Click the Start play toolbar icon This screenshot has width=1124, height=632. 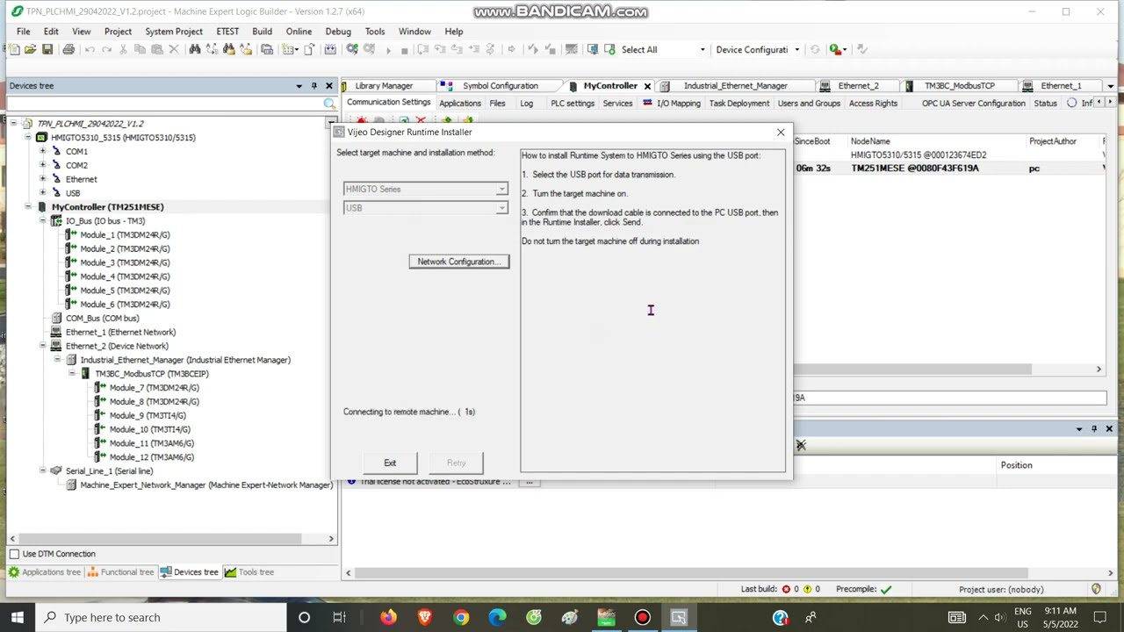[388, 50]
